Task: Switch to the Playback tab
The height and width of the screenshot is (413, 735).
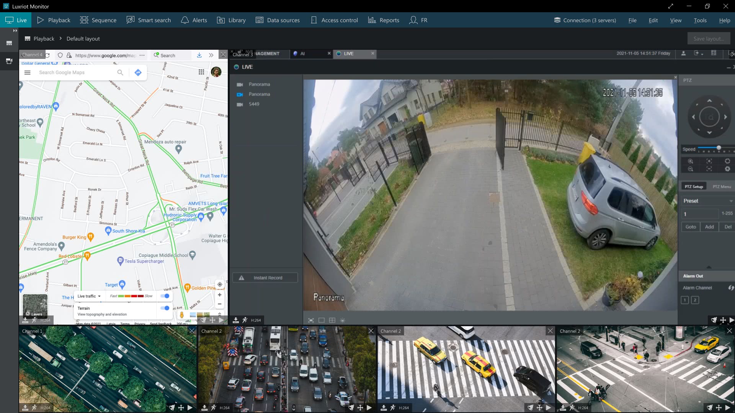Action: (x=54, y=20)
